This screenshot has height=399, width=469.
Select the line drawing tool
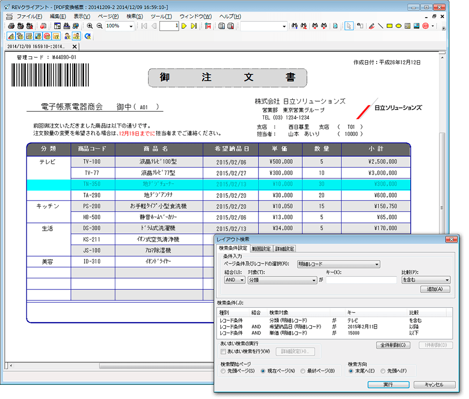(381, 26)
